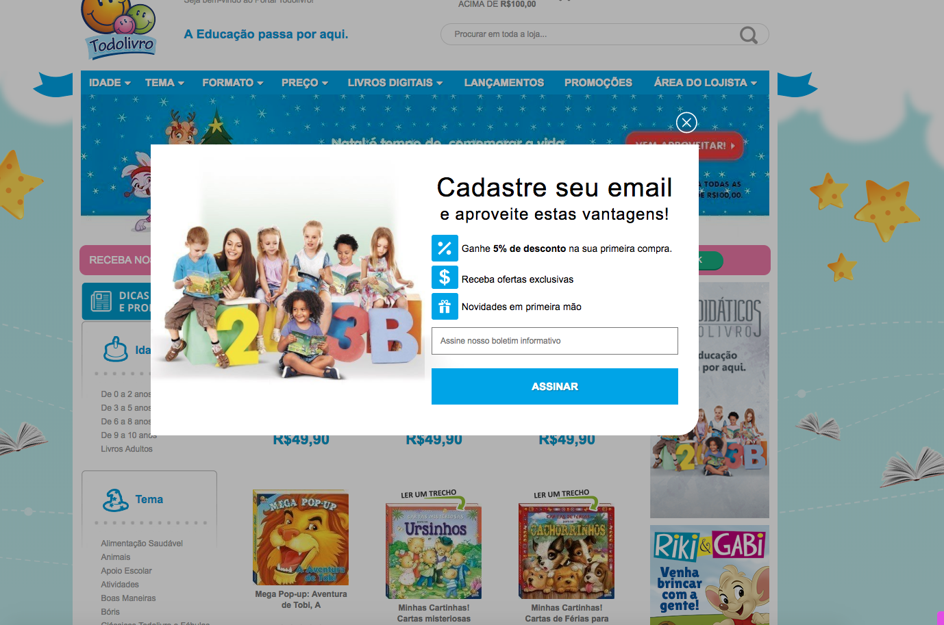Open the Riki & Gabi banner
This screenshot has width=944, height=625.
coord(710,575)
